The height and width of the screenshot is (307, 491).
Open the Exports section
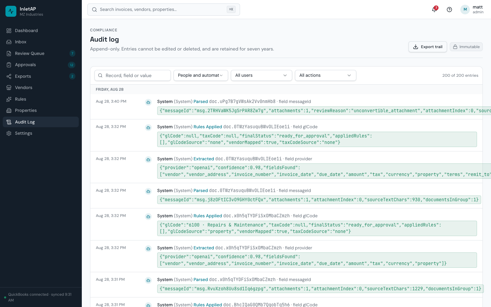(41, 76)
